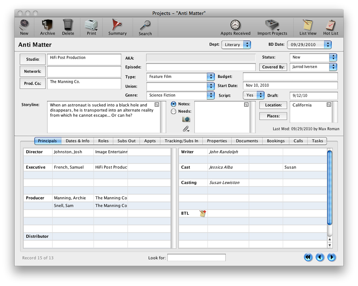Select cast member Jessica Alba
Viewport: 358px width, 286px height.
click(x=228, y=167)
